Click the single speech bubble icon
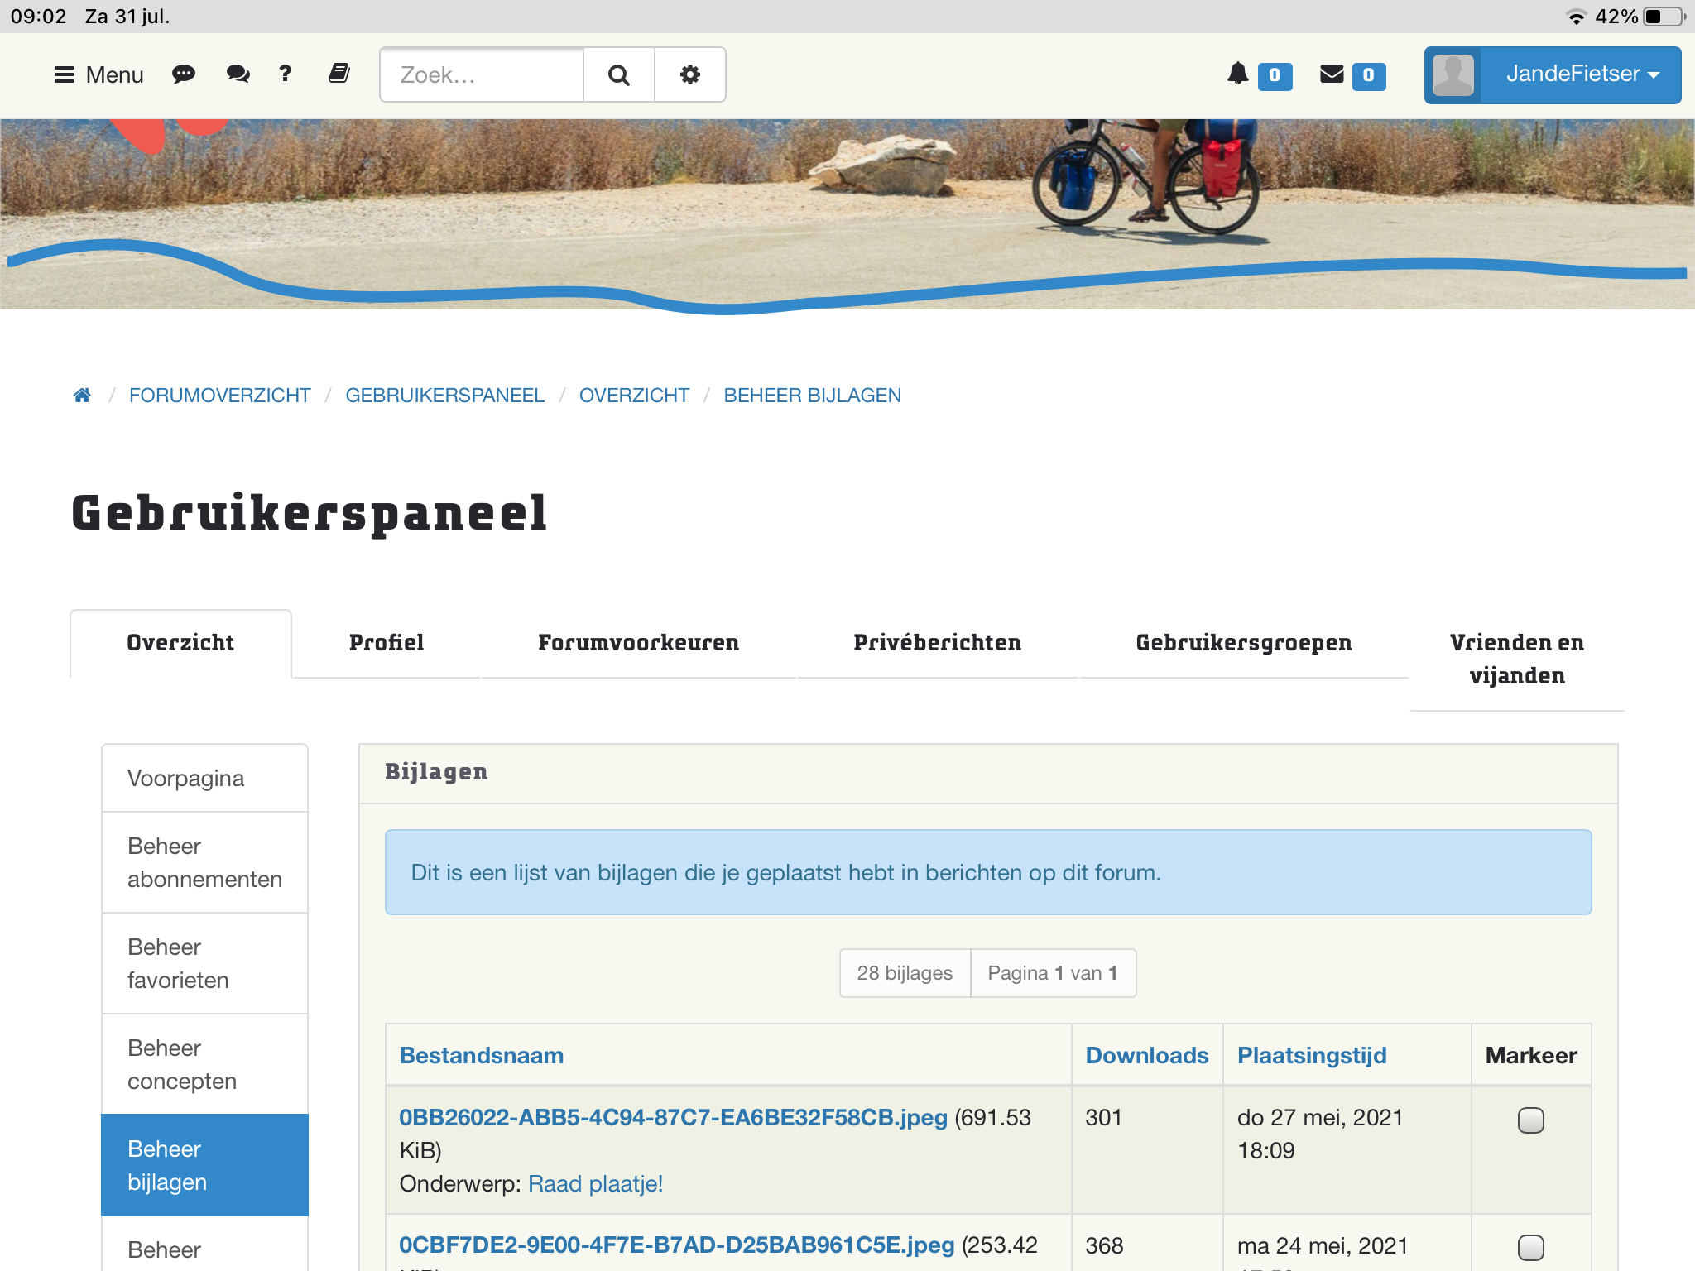Screen dimensions: 1695x1271 [x=183, y=74]
